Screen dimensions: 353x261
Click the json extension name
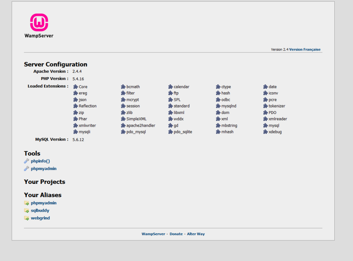click(83, 100)
